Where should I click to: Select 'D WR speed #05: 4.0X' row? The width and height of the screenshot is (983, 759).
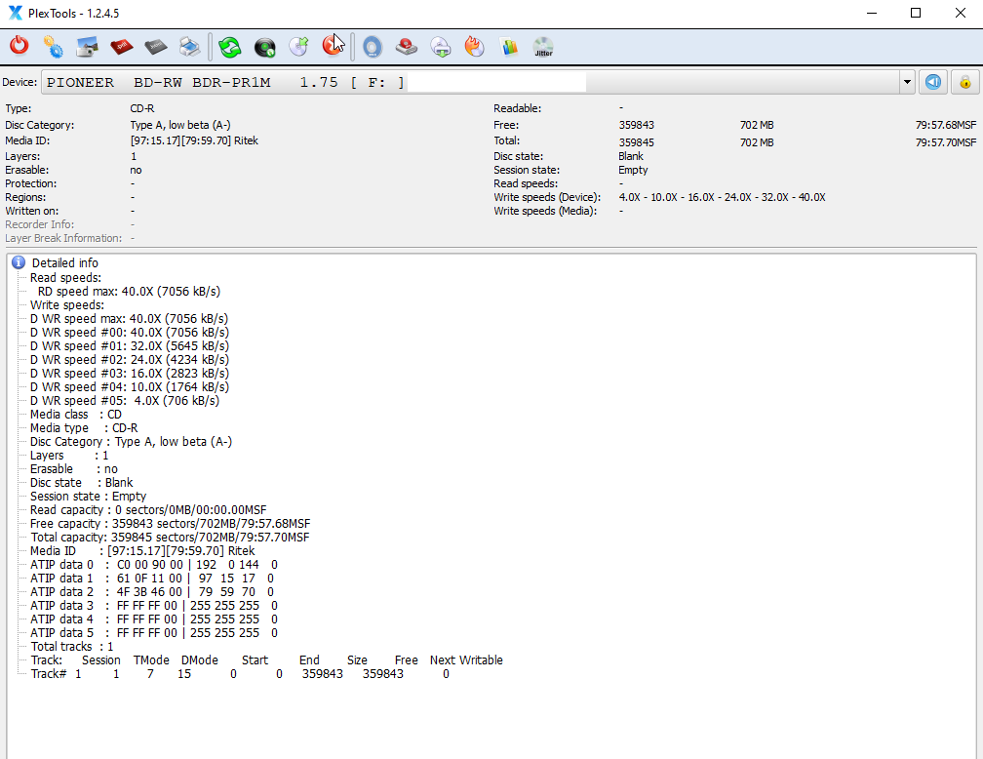click(x=125, y=400)
